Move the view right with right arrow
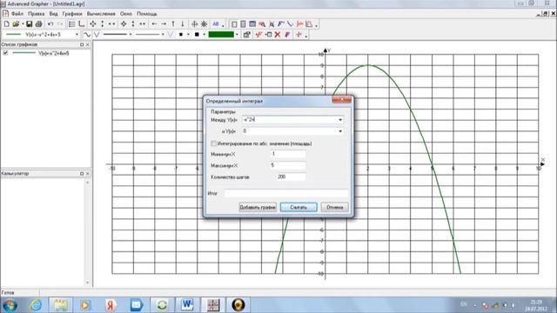 point(164,24)
